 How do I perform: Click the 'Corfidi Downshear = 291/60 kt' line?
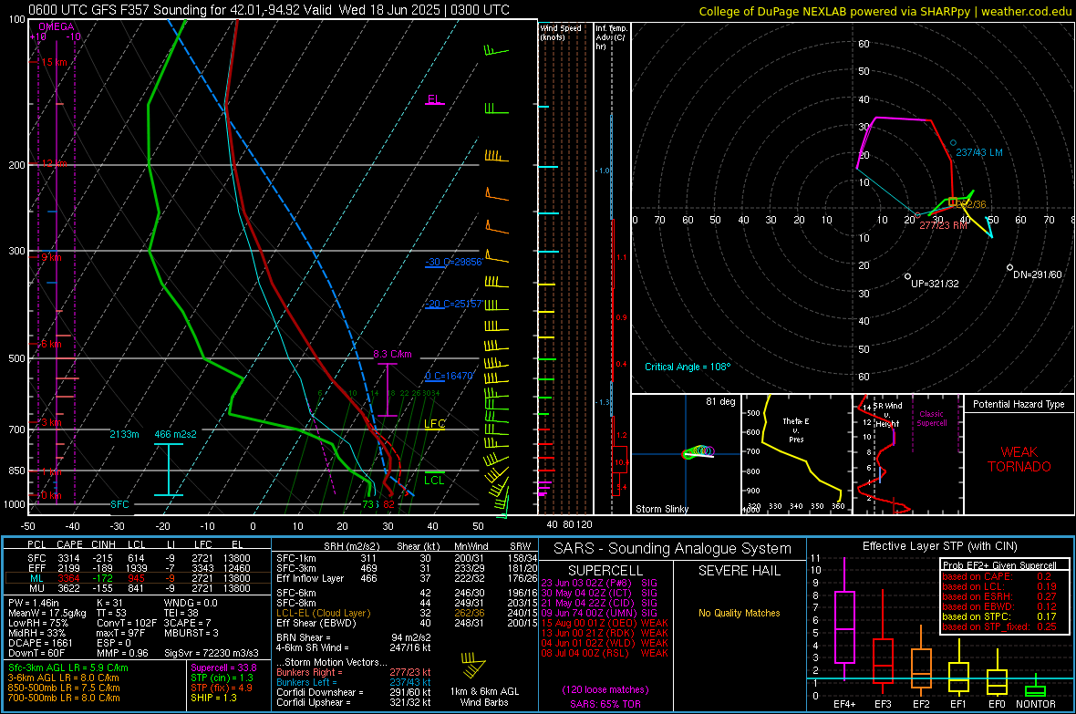(x=354, y=692)
